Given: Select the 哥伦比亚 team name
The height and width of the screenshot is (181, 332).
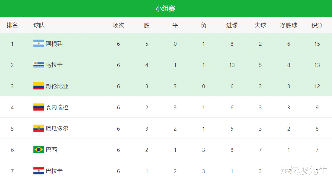Looking at the screenshot, I should click(x=57, y=86).
